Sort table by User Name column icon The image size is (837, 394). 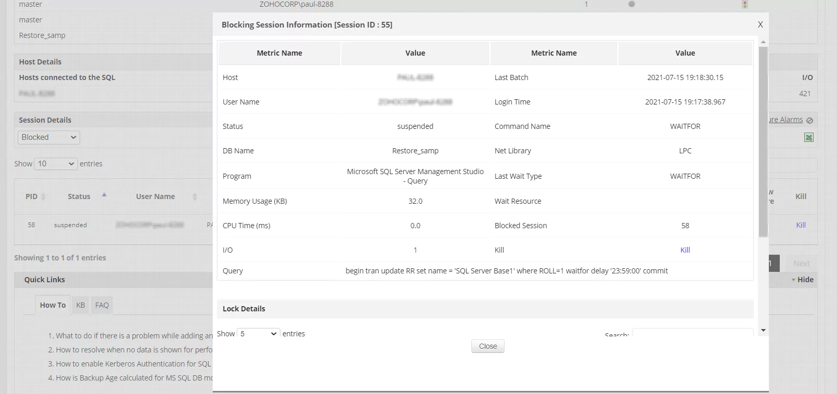(x=195, y=196)
